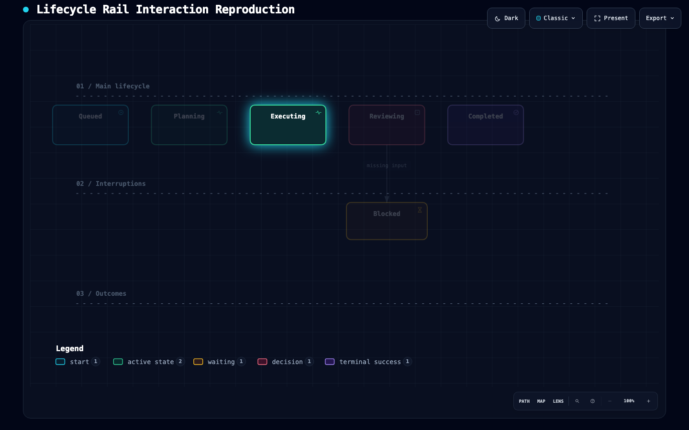Toggle LENS mode in the bottom toolbar
The height and width of the screenshot is (430, 689).
(558, 401)
